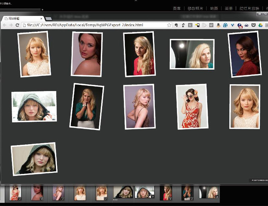
Task: Click the film reel extension icon
Action: [225, 25]
